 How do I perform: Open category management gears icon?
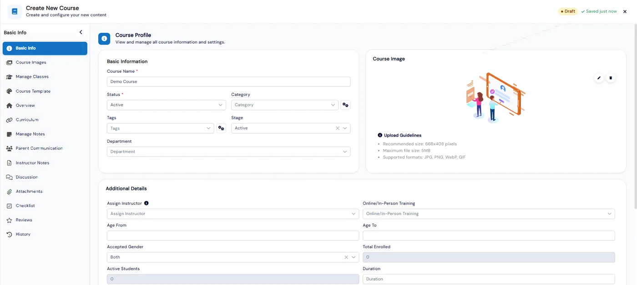[x=345, y=105]
